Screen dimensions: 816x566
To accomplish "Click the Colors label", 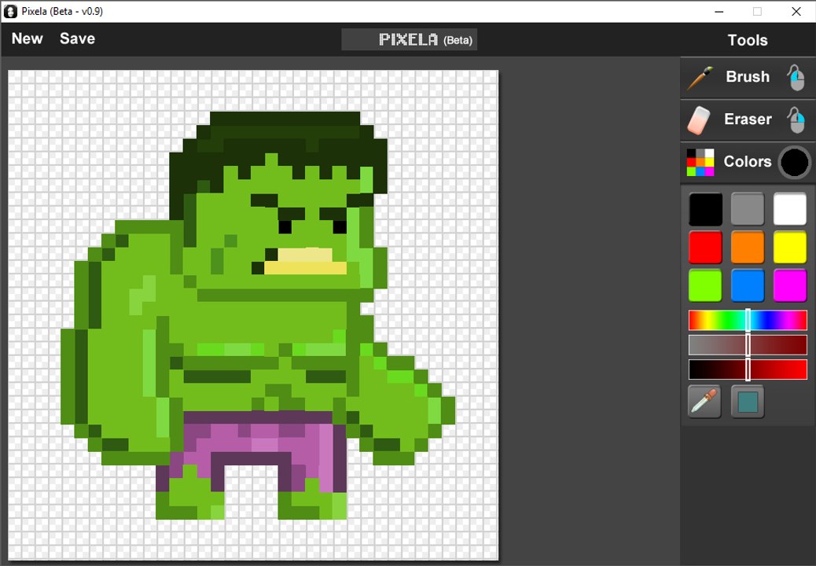I will [x=748, y=161].
